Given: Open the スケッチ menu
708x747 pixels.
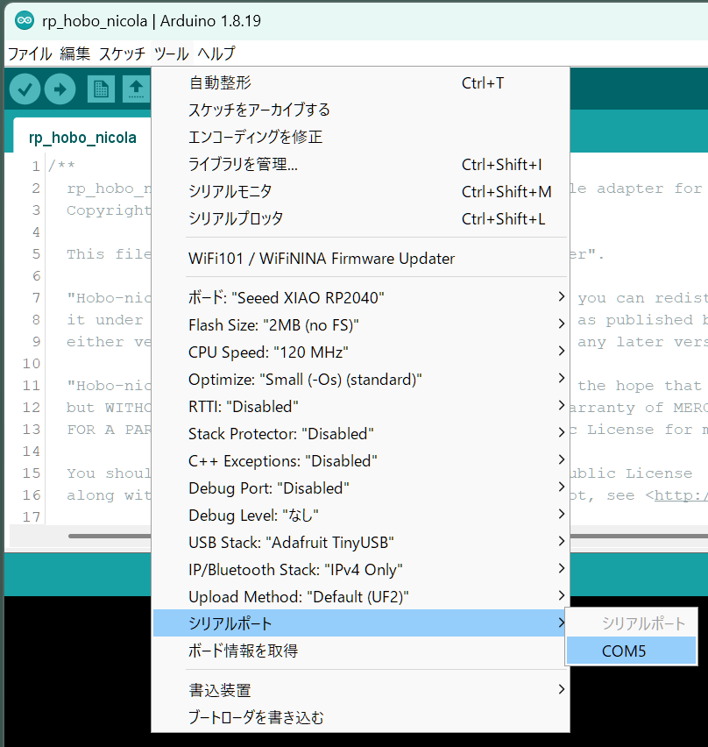Looking at the screenshot, I should point(122,53).
